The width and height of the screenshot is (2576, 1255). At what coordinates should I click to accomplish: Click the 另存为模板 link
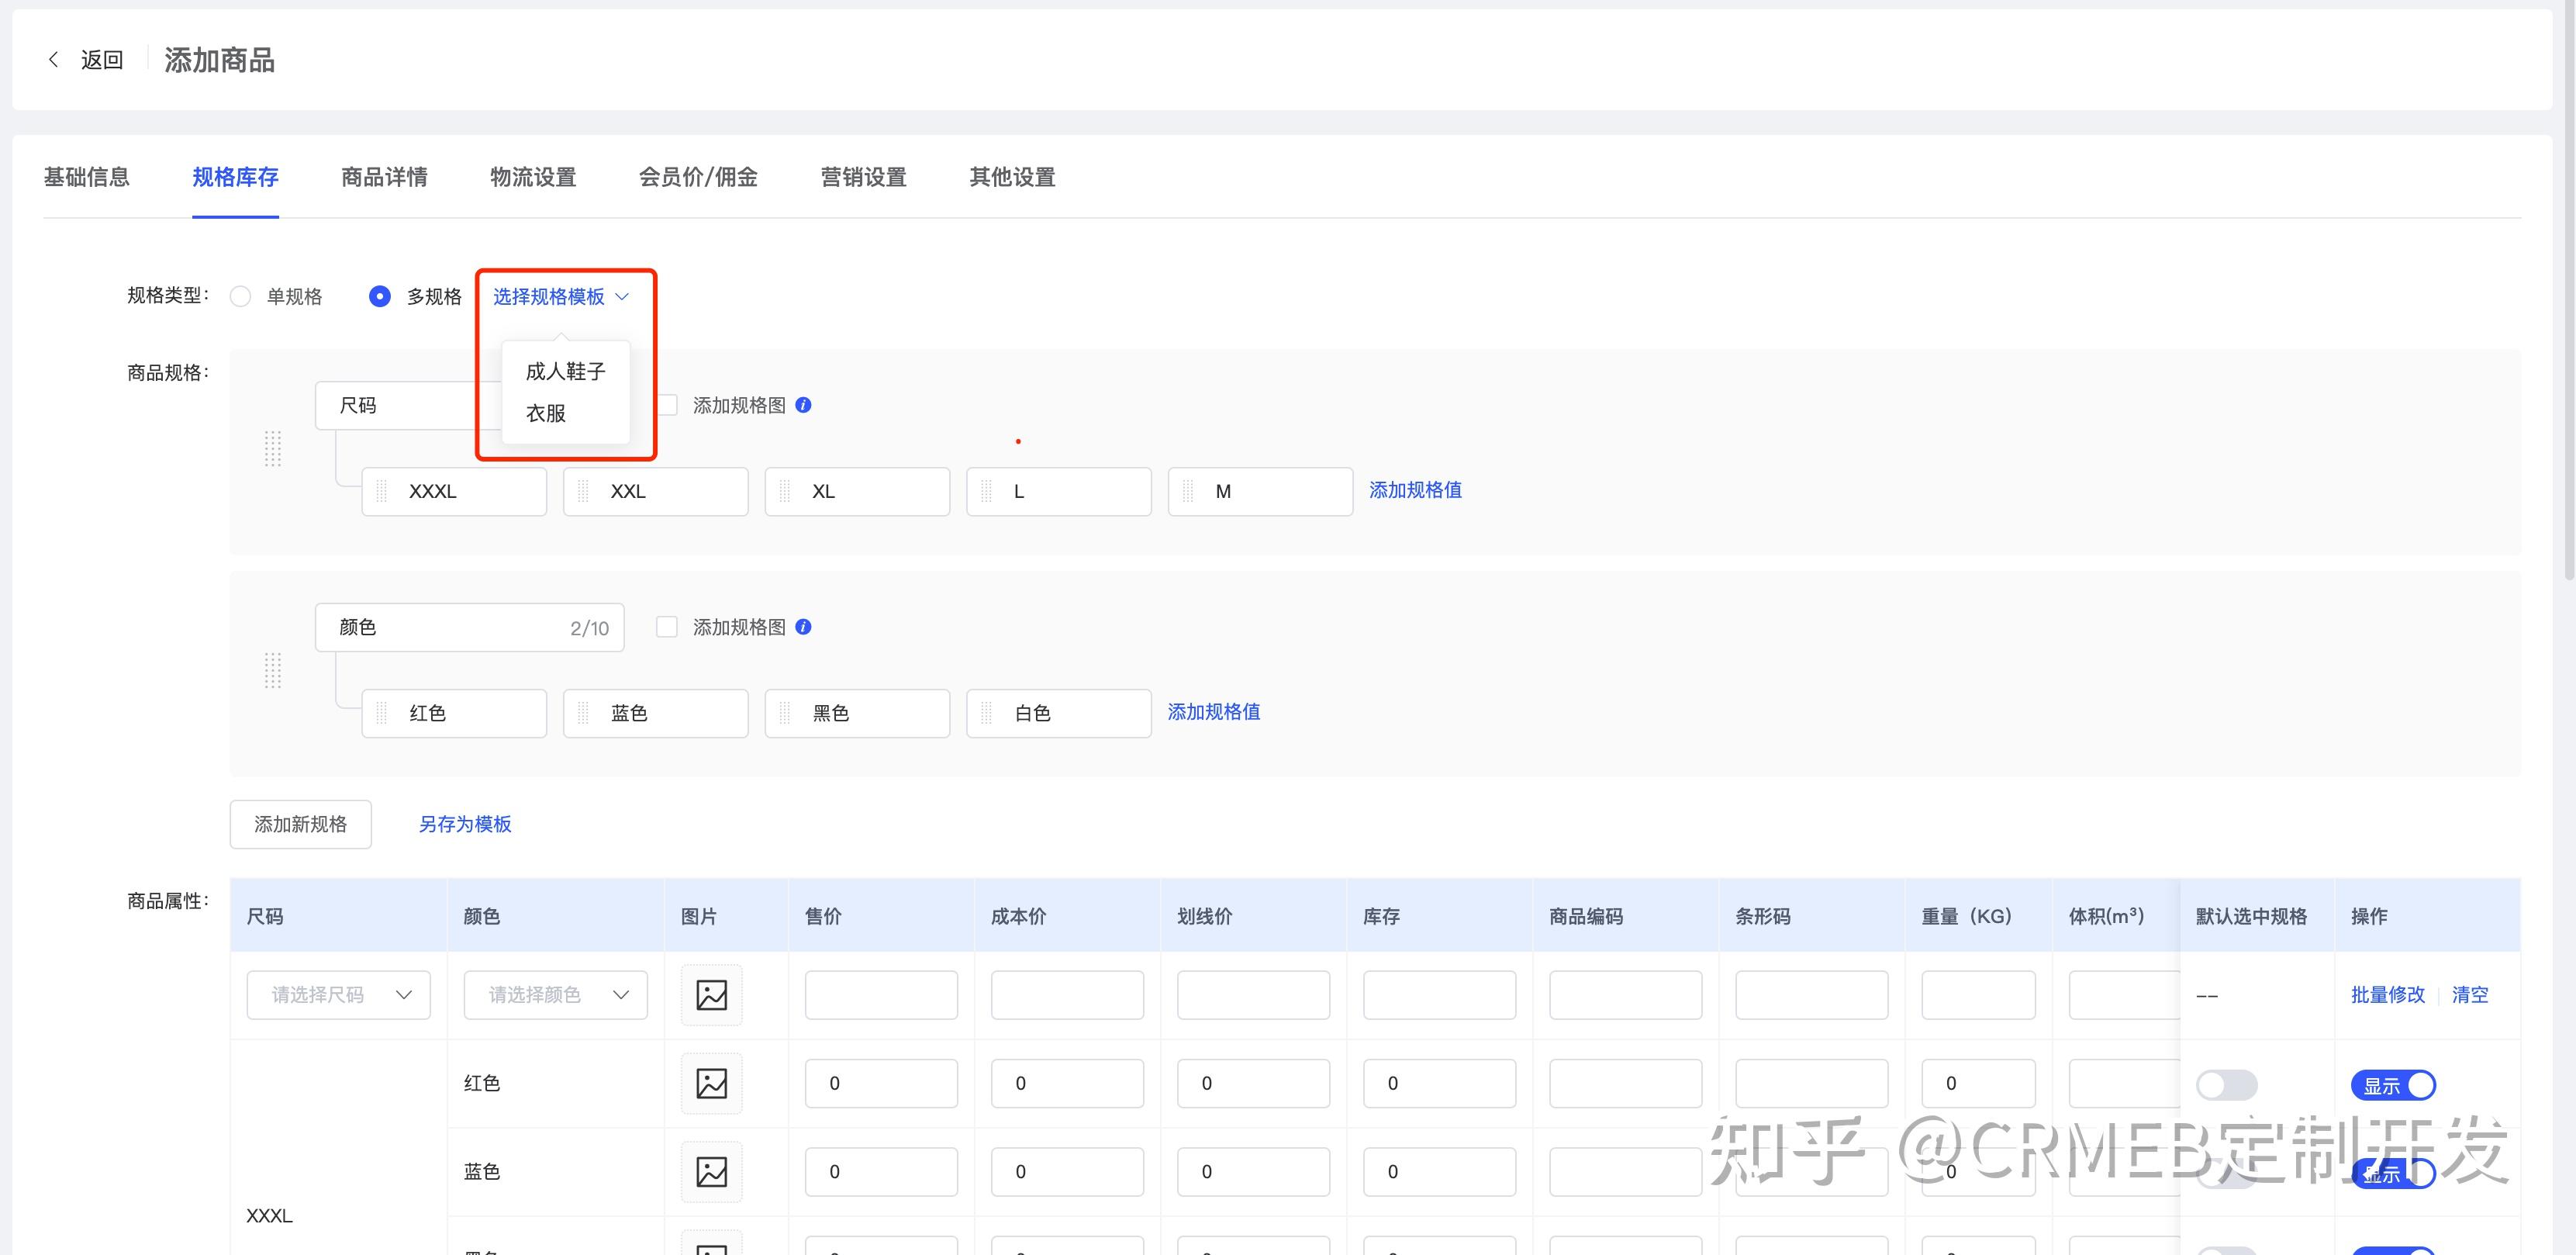tap(465, 824)
